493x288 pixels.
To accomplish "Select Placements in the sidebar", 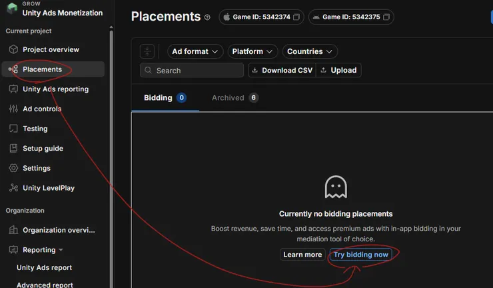I will [x=53, y=69].
